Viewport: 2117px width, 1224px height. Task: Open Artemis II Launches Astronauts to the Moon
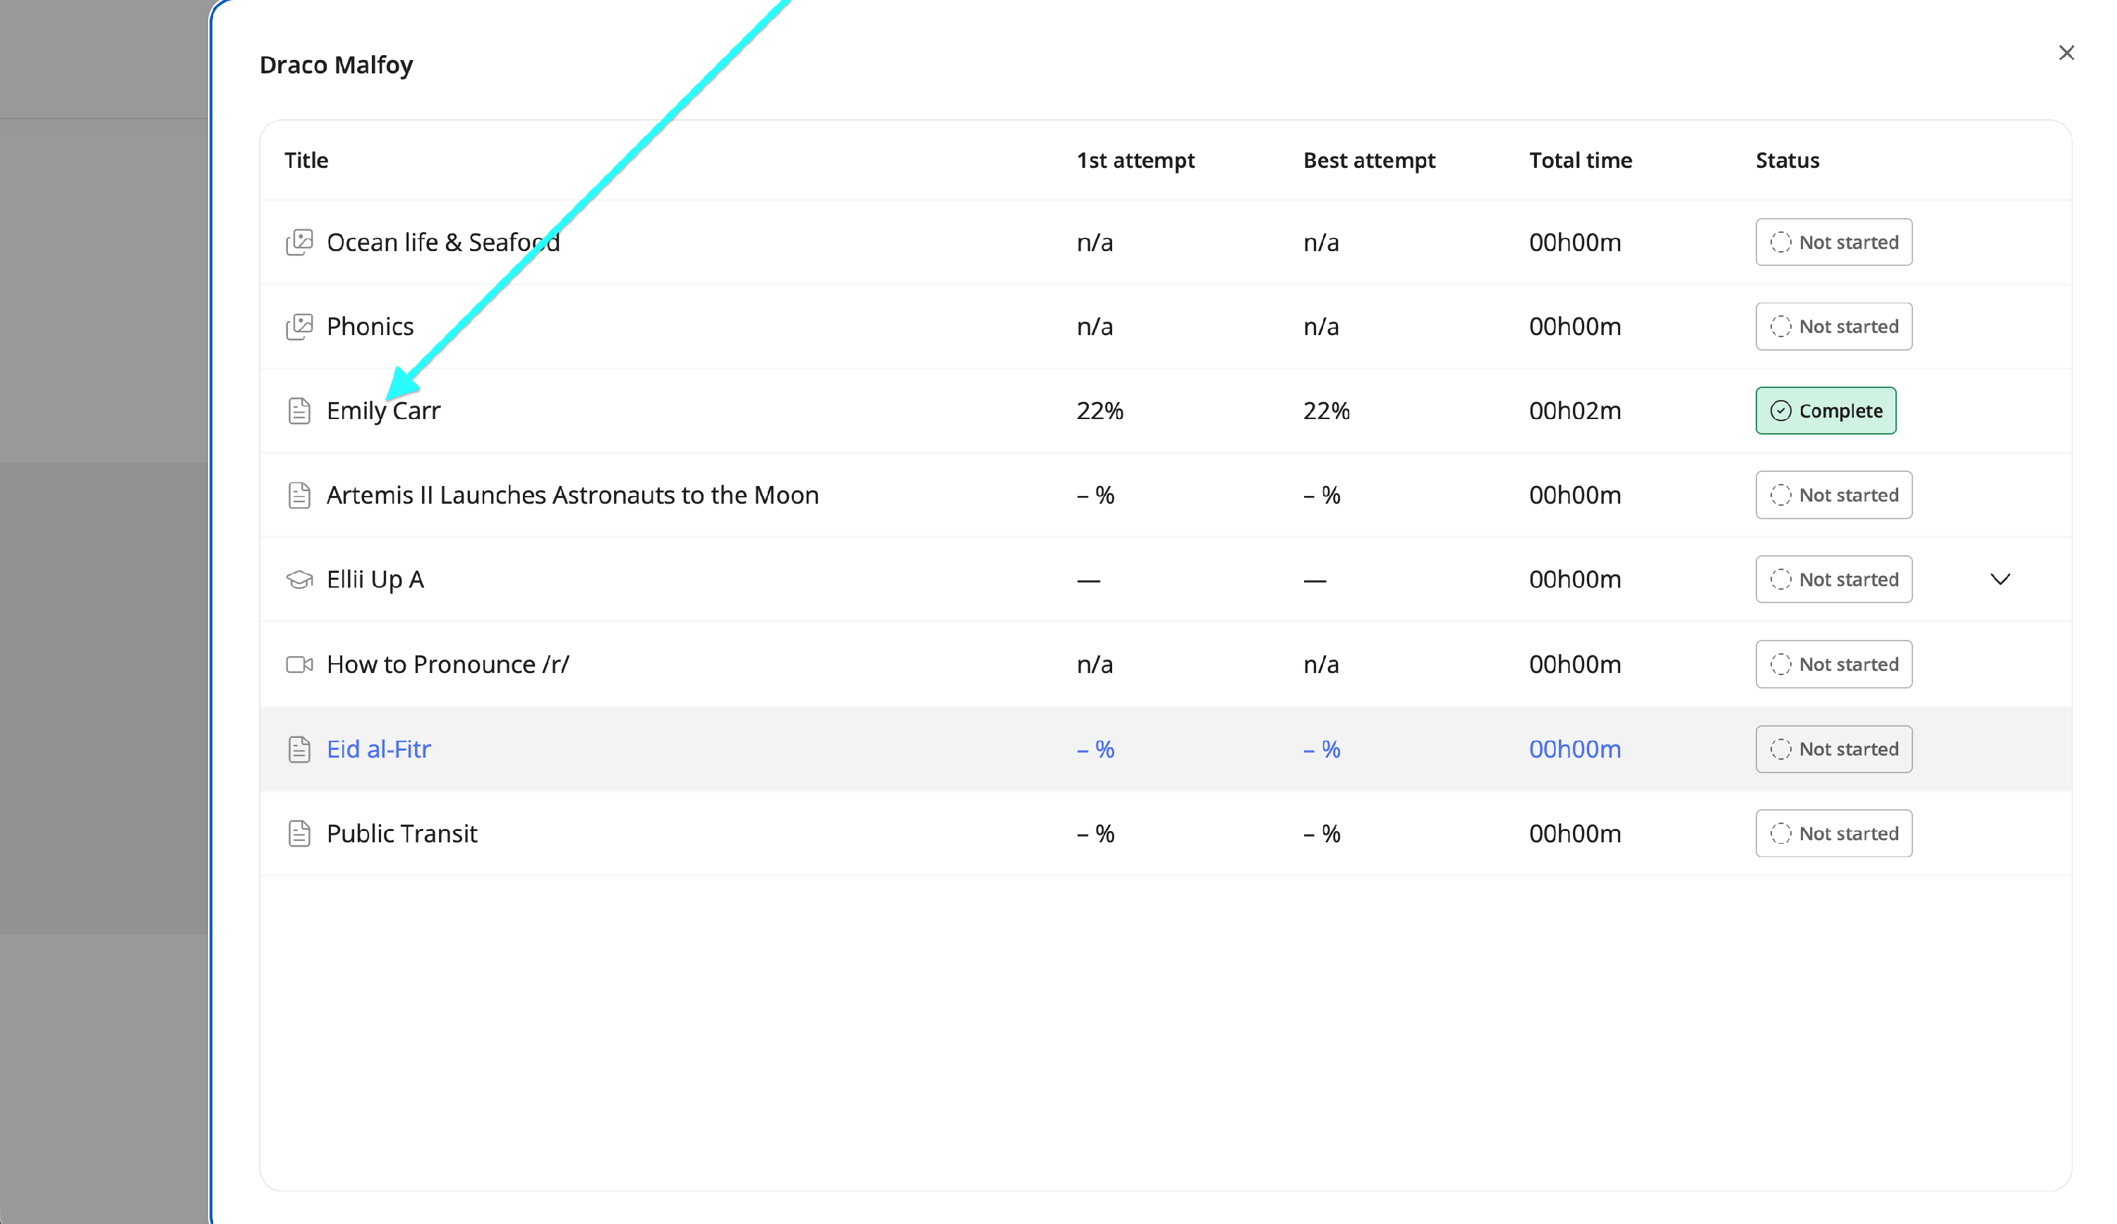[x=572, y=495]
